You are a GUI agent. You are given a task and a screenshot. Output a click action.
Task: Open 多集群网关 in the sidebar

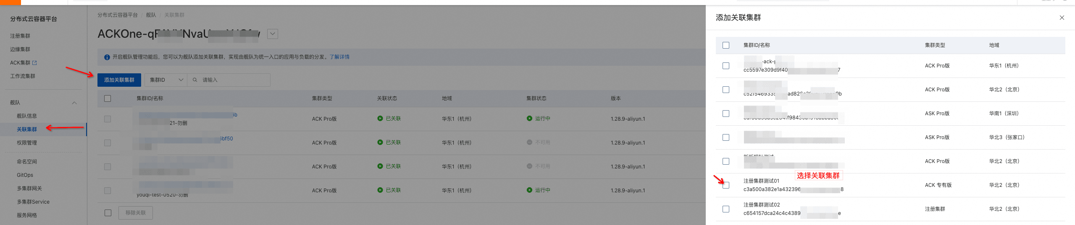[x=29, y=189]
